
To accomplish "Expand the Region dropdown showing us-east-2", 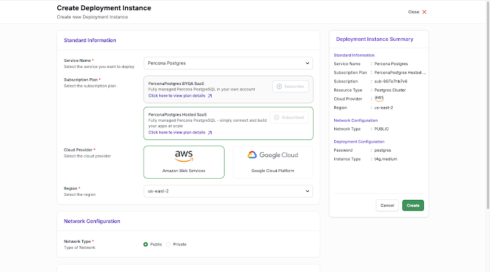I will tap(228, 191).
